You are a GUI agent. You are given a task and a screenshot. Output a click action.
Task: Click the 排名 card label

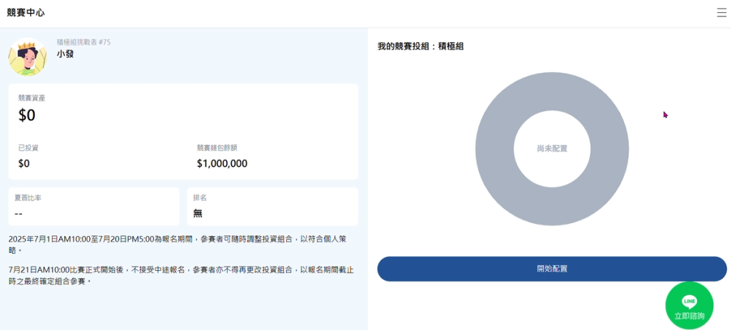[x=200, y=198]
